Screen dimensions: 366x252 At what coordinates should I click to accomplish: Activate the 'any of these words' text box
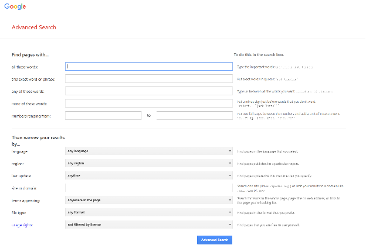coord(149,91)
